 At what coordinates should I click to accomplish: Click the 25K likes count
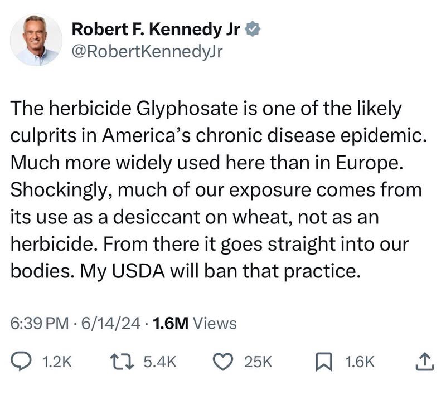point(258,363)
